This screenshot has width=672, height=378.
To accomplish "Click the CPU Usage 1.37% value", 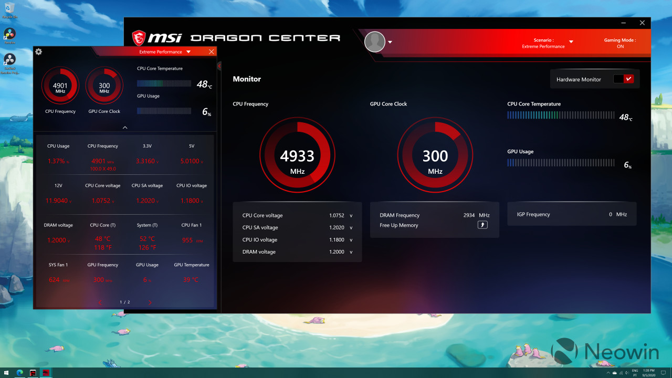I will (58, 161).
